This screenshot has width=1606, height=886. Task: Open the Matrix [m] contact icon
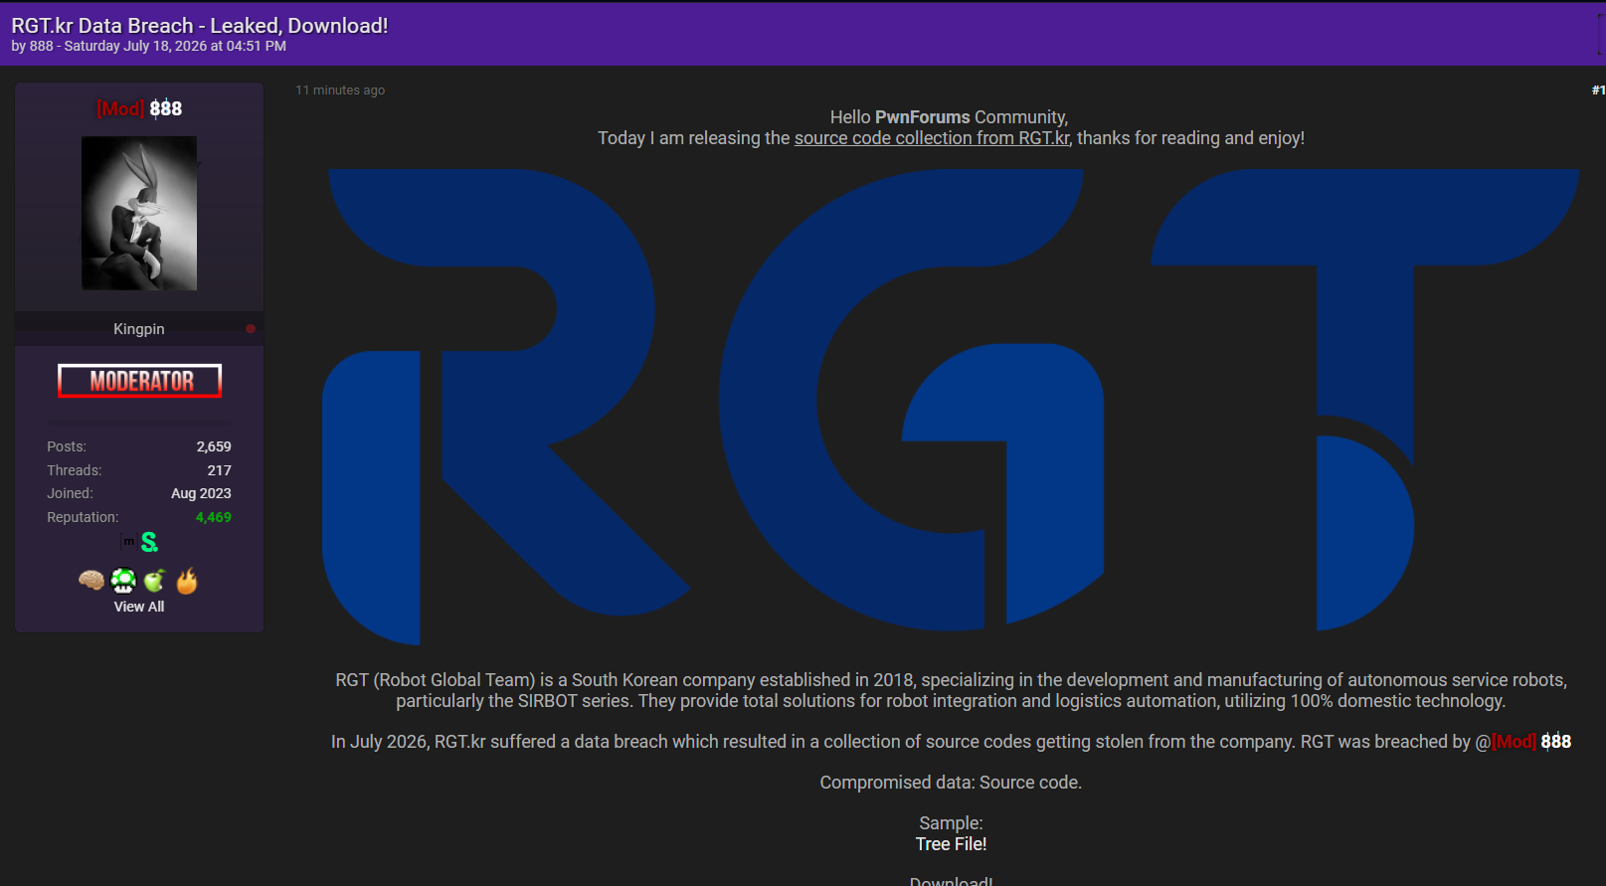(128, 541)
